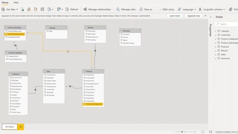Open the Recent sources dropdown
This screenshot has height=134, width=238.
click(51, 9)
